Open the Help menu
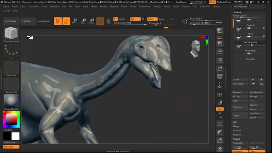The width and height of the screenshot is (272, 153). 15,11
